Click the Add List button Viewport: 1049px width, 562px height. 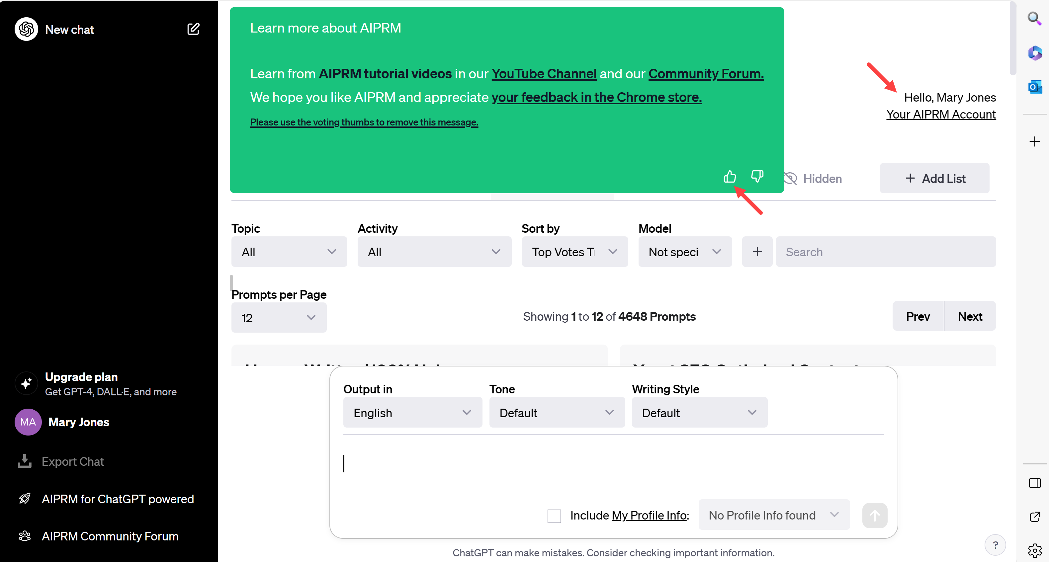click(934, 178)
